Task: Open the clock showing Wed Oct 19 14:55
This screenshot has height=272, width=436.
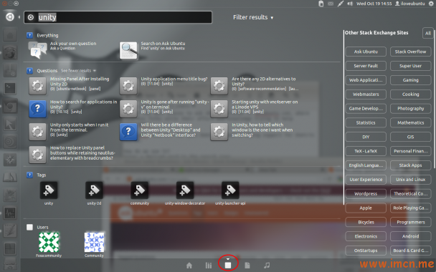Action: pos(374,4)
